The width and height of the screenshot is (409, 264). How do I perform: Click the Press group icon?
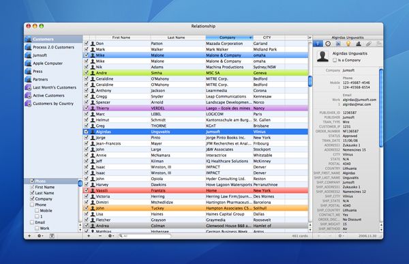(28, 72)
